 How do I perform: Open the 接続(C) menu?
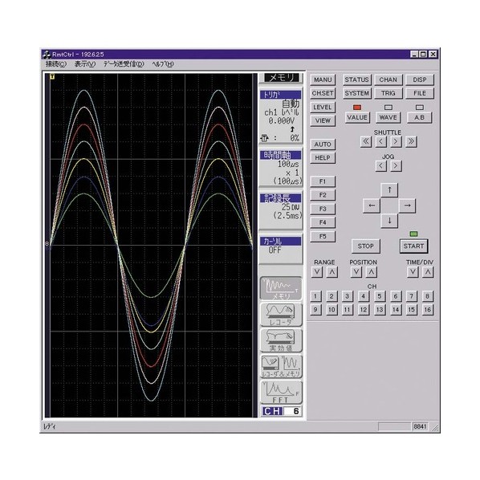coord(56,64)
